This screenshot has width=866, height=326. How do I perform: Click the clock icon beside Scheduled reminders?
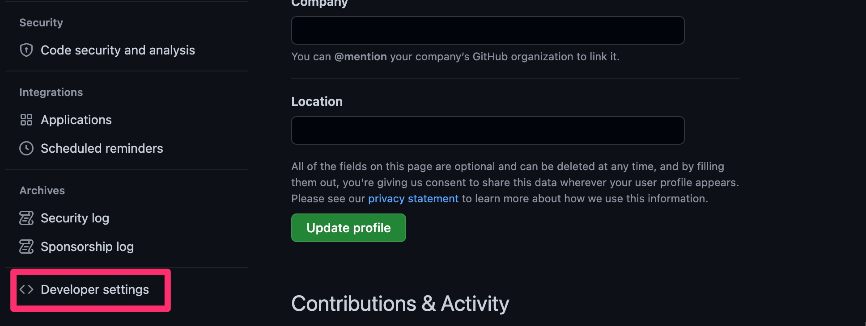pos(26,148)
